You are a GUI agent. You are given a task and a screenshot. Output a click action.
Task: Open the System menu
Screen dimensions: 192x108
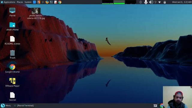(28, 2)
